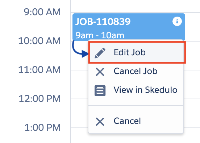Viewport: 200px width, 143px height.
Task: Click the Skedulo list icon in the menu
Action: coord(100,91)
